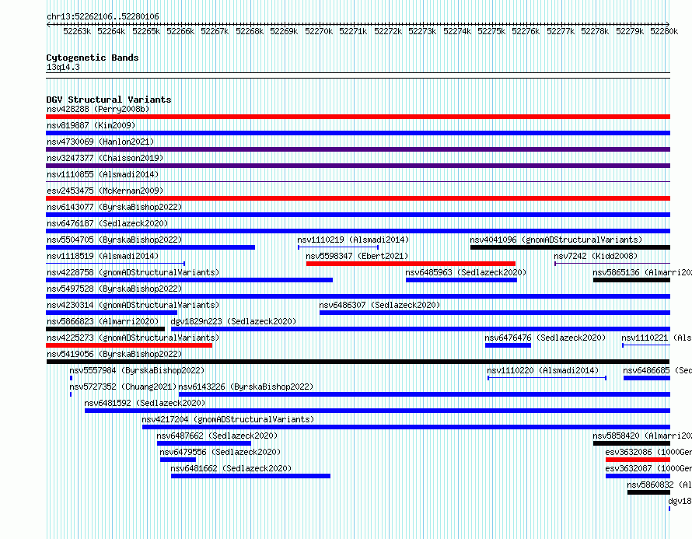Screen dimensions: 692x539
Task: Select nsv6486307 (Sedlazeck2020) label
Action: 379,305
